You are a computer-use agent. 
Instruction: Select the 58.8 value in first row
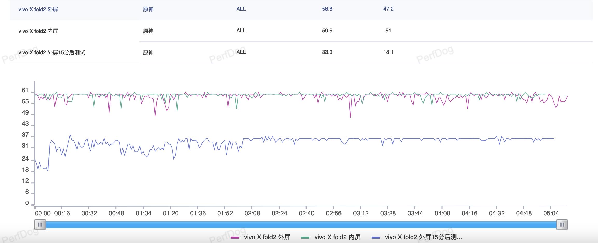pos(327,9)
